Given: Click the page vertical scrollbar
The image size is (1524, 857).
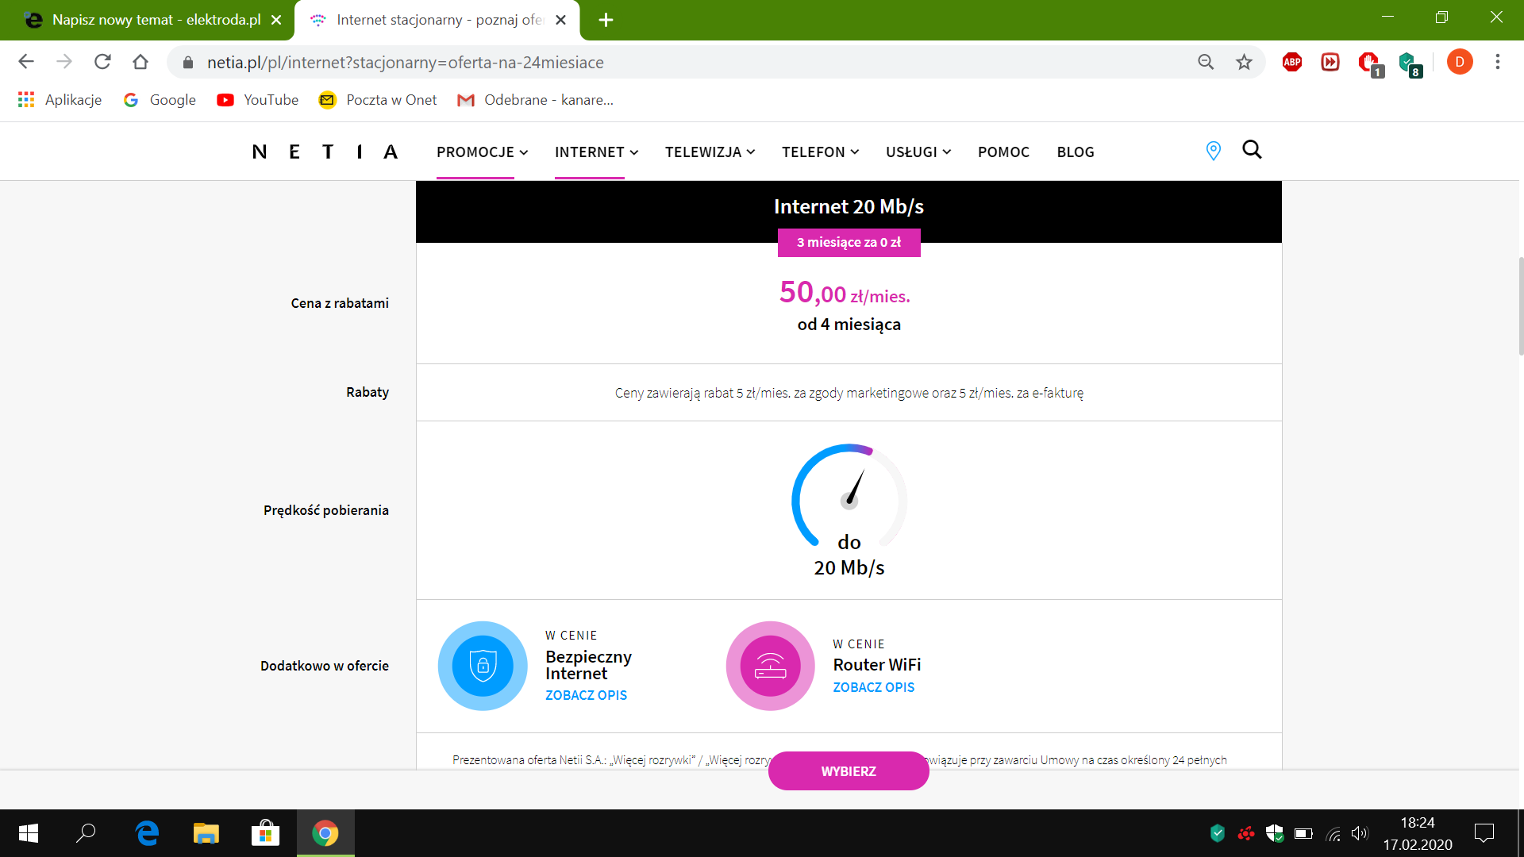Looking at the screenshot, I should point(1520,306).
